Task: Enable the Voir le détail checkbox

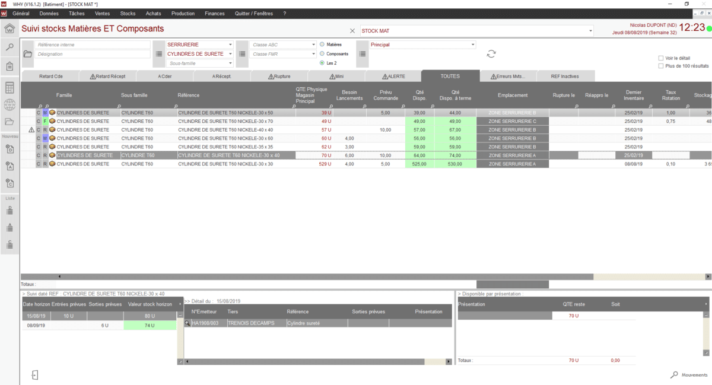Action: tap(661, 58)
